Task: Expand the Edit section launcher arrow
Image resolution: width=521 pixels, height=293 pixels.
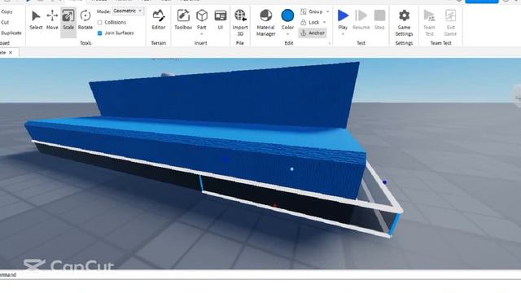Action: click(330, 43)
